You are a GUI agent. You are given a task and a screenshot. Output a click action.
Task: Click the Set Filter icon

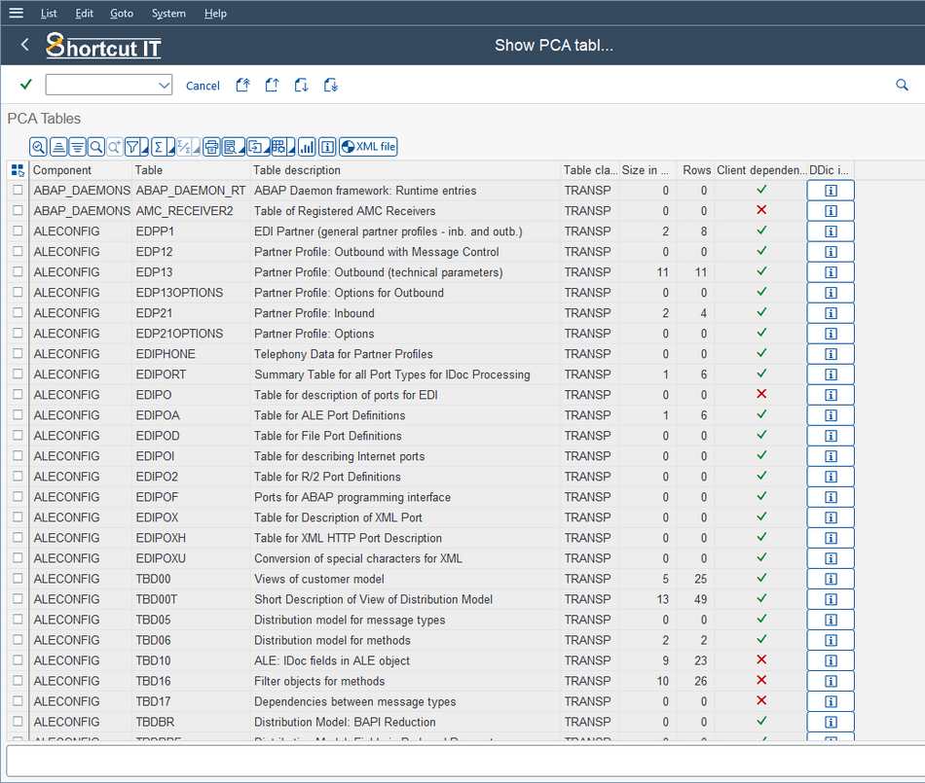coord(133,146)
